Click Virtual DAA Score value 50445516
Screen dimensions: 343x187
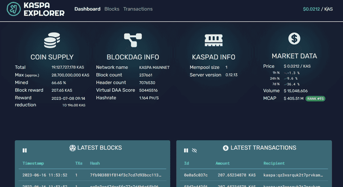pyautogui.click(x=148, y=90)
